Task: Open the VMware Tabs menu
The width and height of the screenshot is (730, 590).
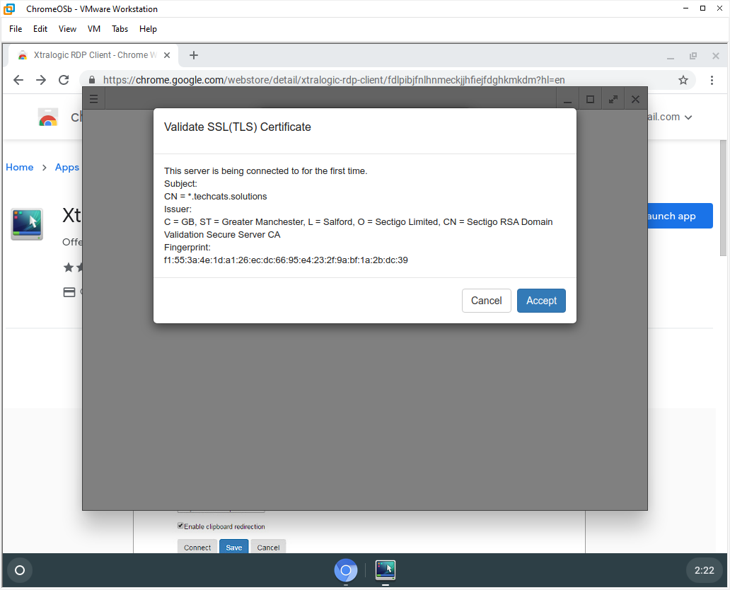Action: pyautogui.click(x=120, y=29)
